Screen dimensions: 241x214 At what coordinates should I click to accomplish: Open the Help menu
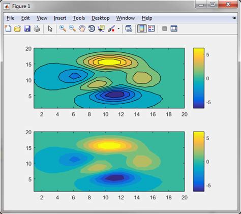(x=147, y=18)
